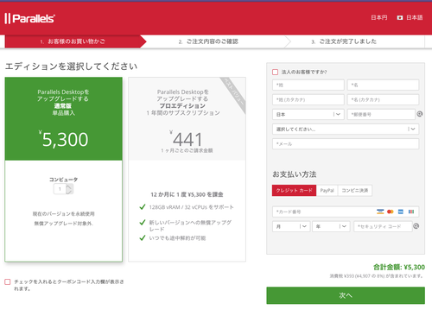Click the checkmark beside いつでも途中解約が可能

(x=143, y=237)
